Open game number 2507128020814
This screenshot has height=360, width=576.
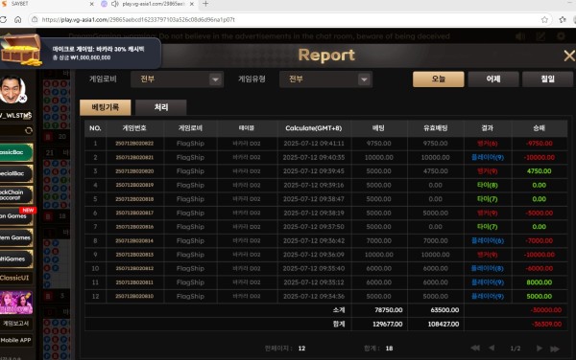pos(134,240)
